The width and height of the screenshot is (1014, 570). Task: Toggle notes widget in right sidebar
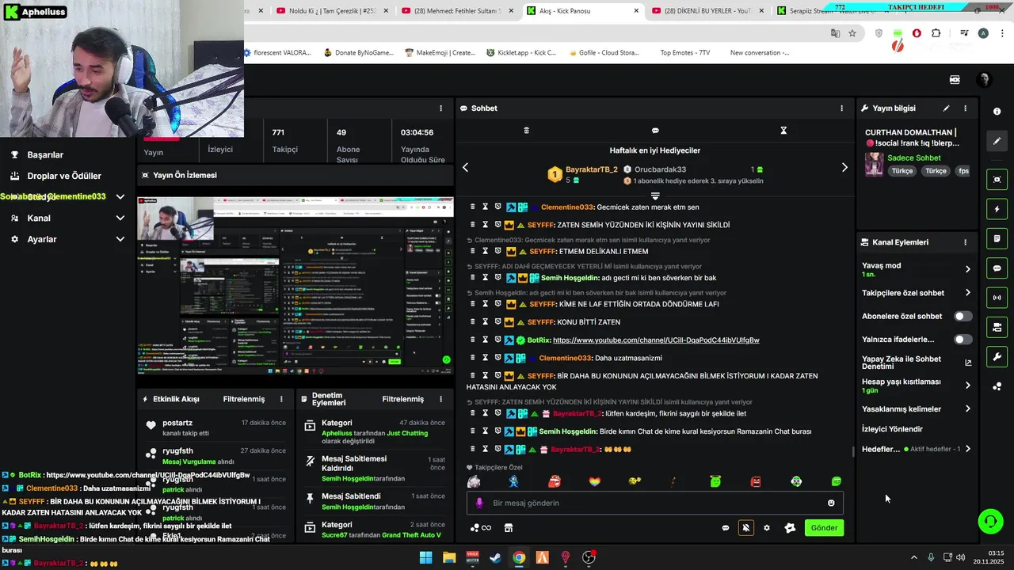point(997,239)
